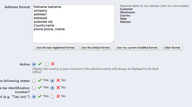Select No radio for Tax incl. label

(x=52, y=97)
